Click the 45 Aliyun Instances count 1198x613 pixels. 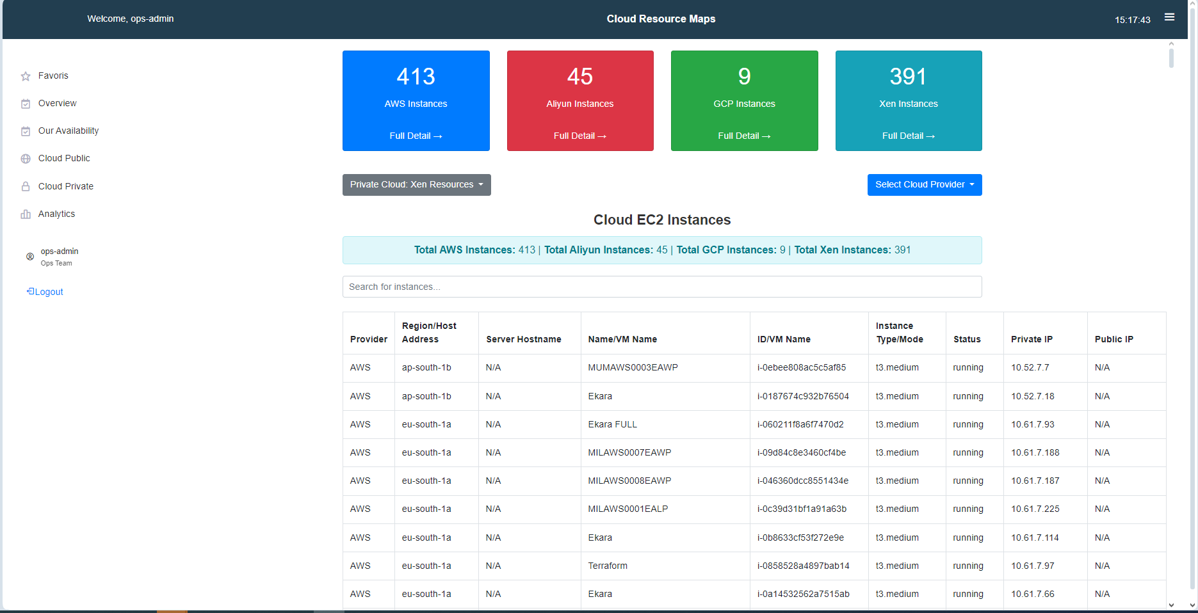pyautogui.click(x=580, y=77)
